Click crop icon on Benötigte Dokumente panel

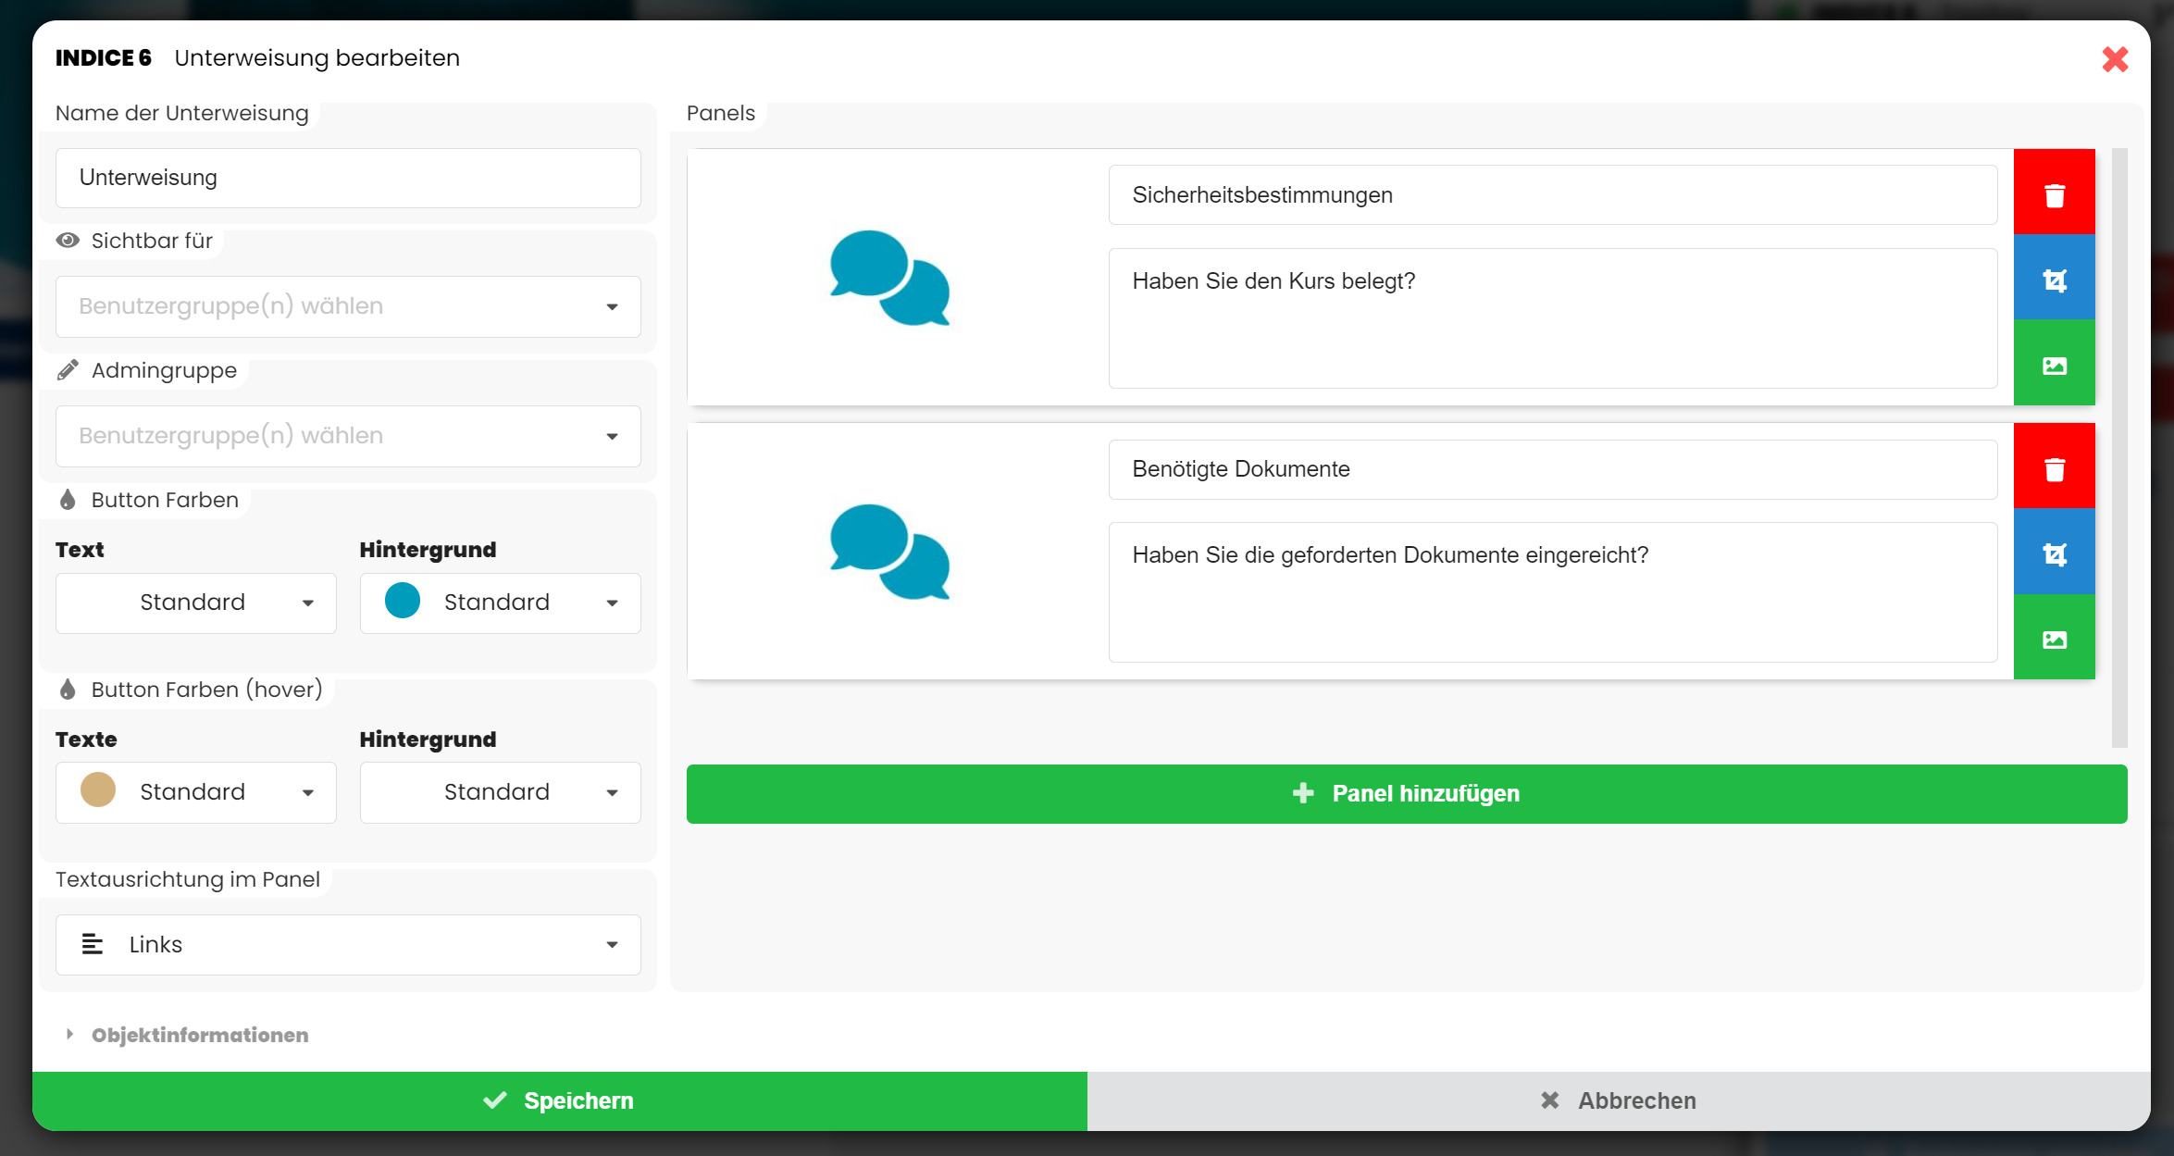tap(2054, 553)
